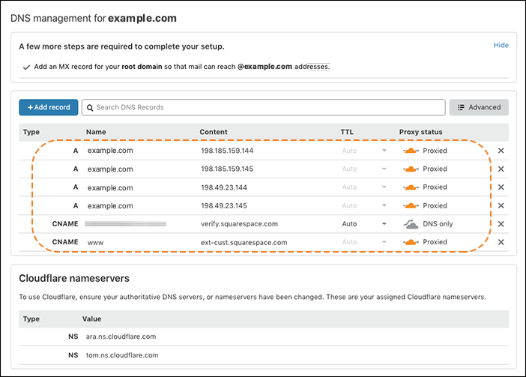The height and width of the screenshot is (377, 526).
Task: Toggle proxy cloud for 198.49.23.145 record
Action: tap(411, 205)
